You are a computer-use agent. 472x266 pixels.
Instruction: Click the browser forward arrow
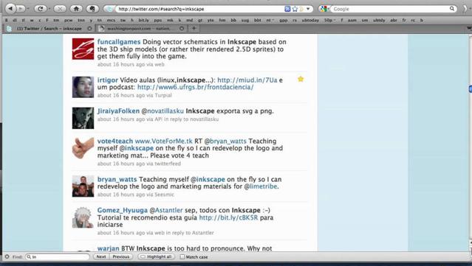tap(21, 9)
